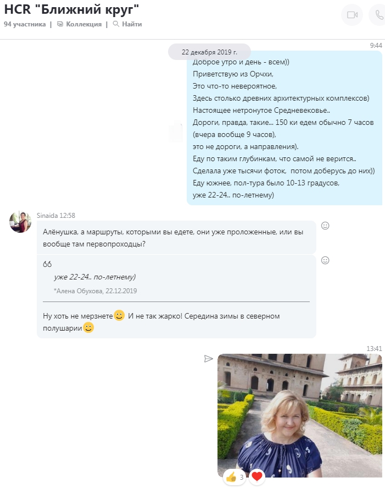Screen dimensions: 385x488
Task: Open the shared photo of the woman
Action: [299, 415]
